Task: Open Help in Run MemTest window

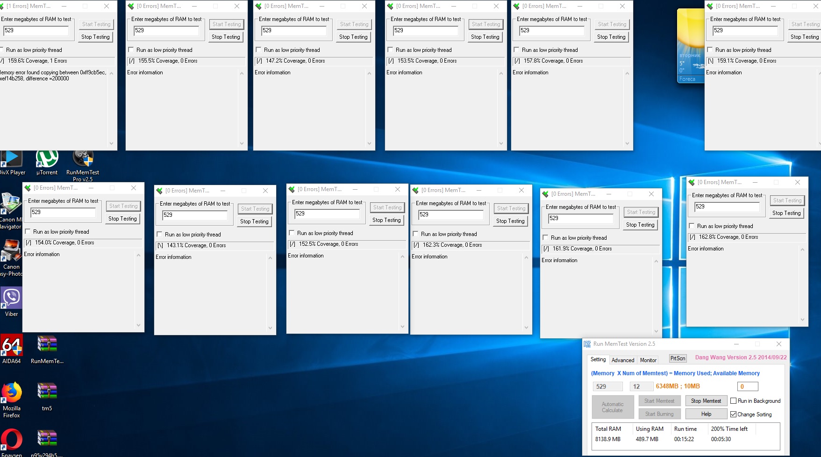Action: (x=706, y=414)
